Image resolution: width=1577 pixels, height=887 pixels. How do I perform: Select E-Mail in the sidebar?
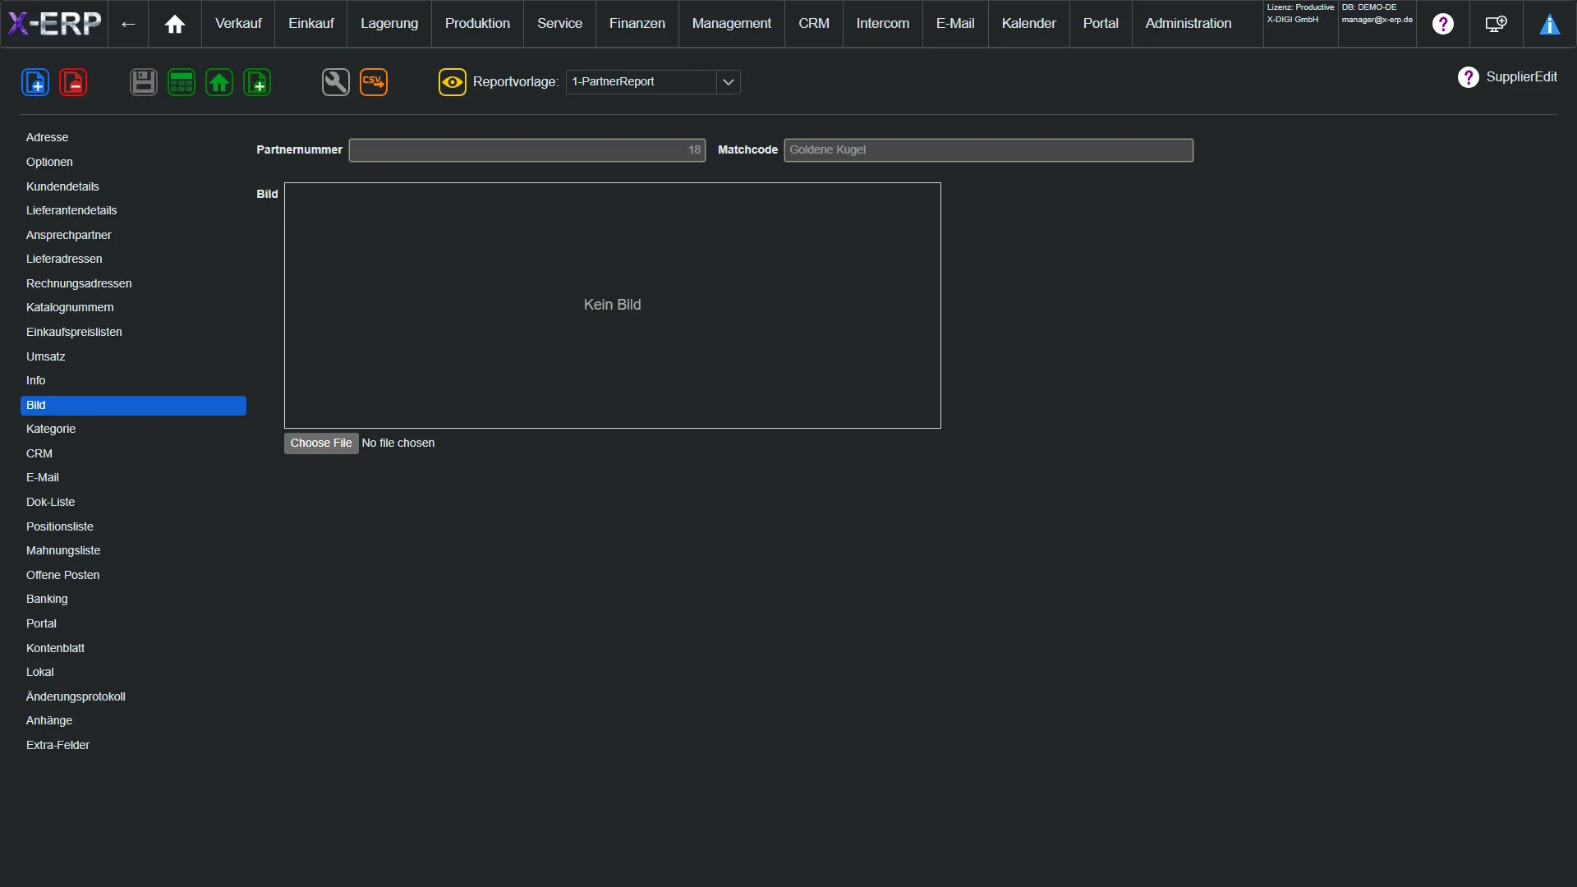tap(133, 478)
